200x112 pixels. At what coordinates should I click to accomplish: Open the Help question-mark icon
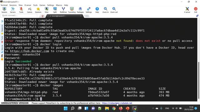97,10
